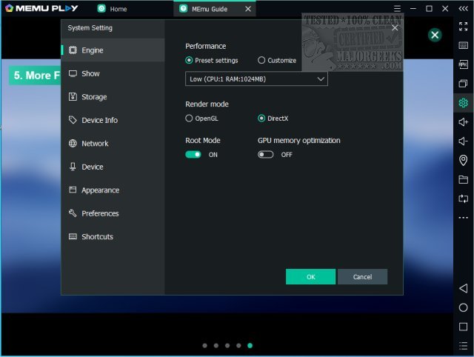Open the list menu icon at sidebar bottom
This screenshot has height=357, width=474.
[463, 346]
